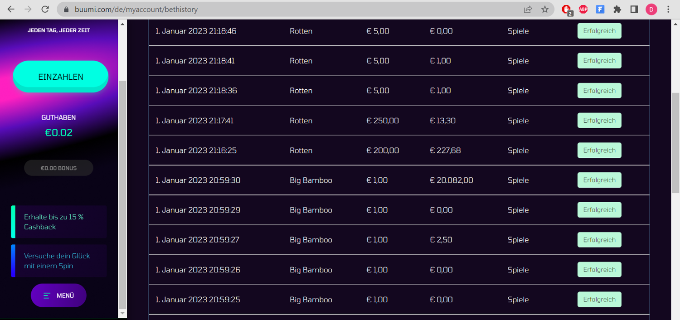Open the 'Versuche dein Glück' spin promo
The width and height of the screenshot is (680, 320).
coord(59,261)
